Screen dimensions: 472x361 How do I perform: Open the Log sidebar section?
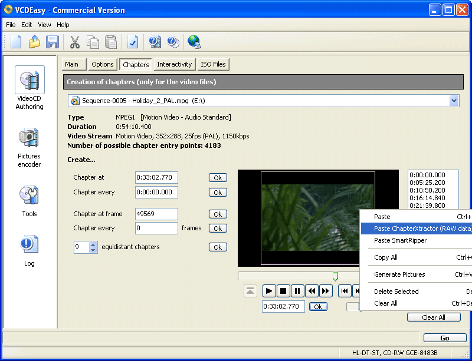(29, 251)
